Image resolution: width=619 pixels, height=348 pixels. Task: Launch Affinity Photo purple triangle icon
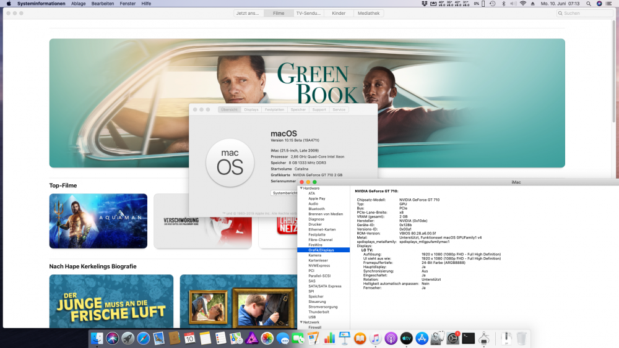click(x=252, y=338)
